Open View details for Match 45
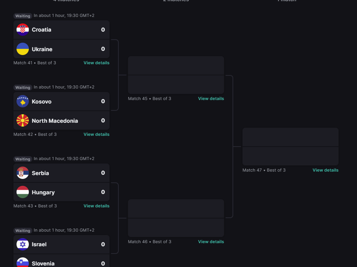The height and width of the screenshot is (267, 357). pyautogui.click(x=211, y=98)
